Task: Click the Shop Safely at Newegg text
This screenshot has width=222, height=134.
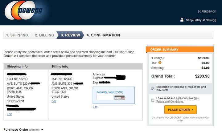Action: click(x=201, y=20)
